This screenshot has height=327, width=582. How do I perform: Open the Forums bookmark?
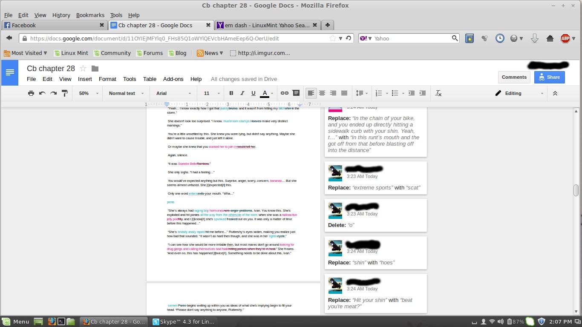tap(150, 53)
